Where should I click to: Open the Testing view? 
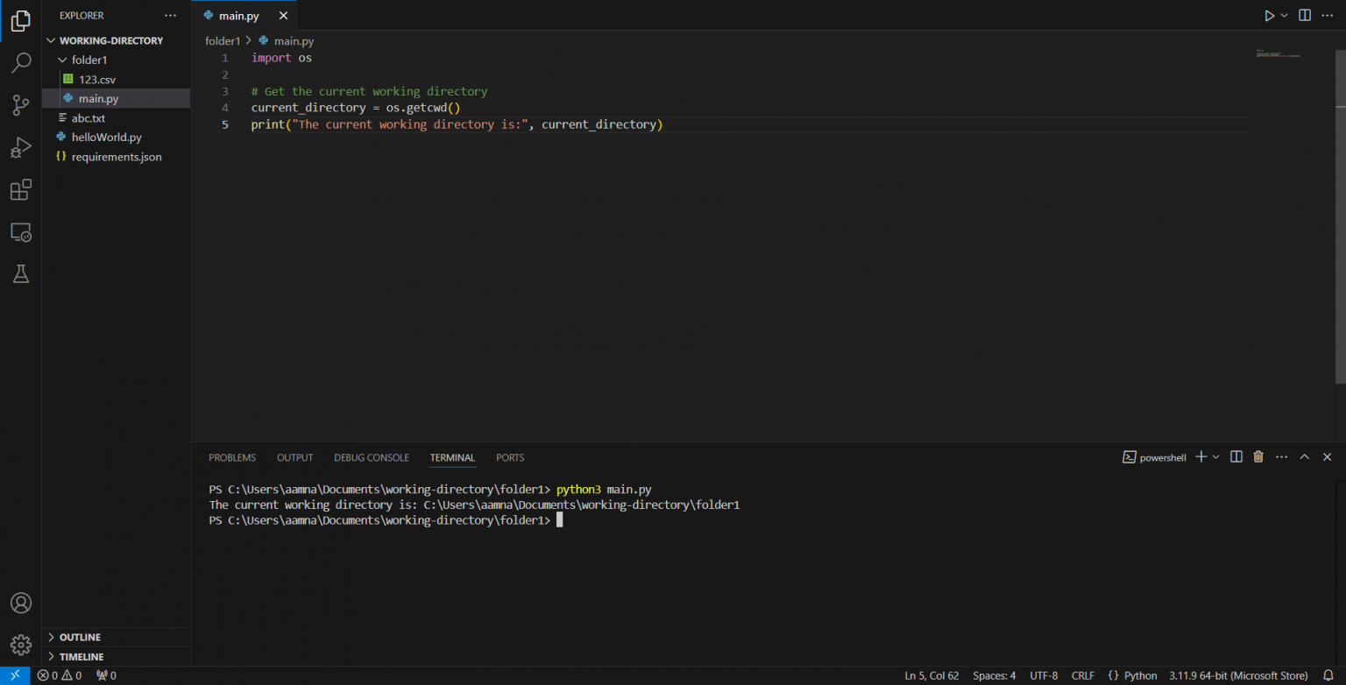point(20,274)
